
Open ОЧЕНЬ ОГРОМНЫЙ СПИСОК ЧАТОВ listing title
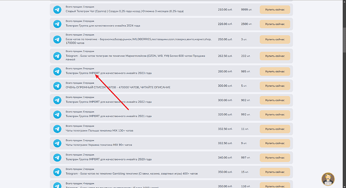coord(118,87)
